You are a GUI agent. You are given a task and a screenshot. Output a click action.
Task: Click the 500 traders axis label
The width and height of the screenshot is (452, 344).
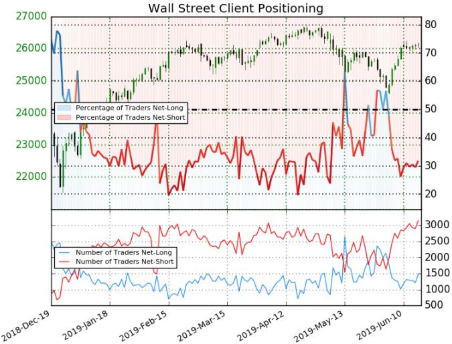point(433,305)
